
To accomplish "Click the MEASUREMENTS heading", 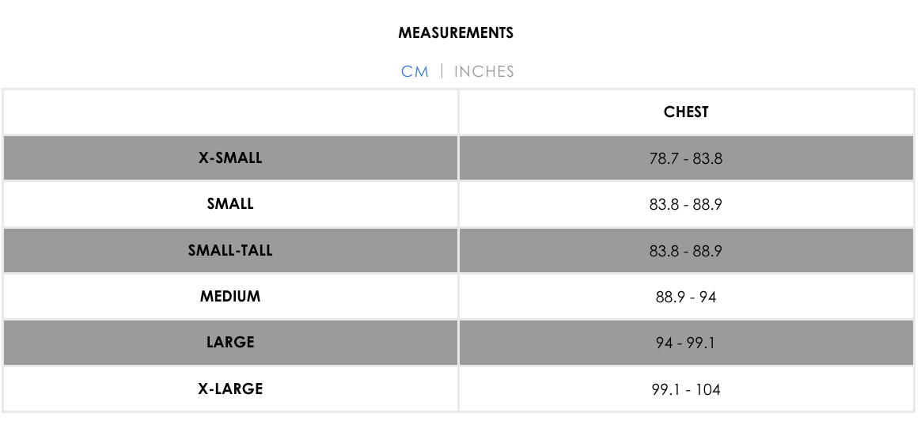I will click(x=456, y=33).
